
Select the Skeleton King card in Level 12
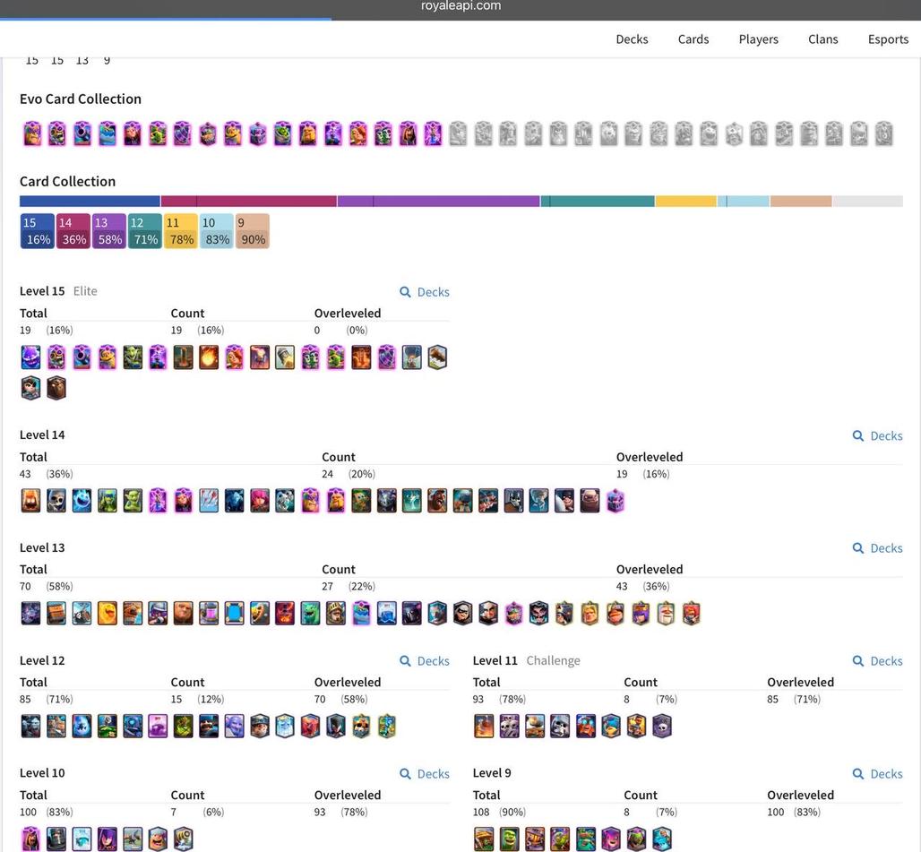pos(361,726)
